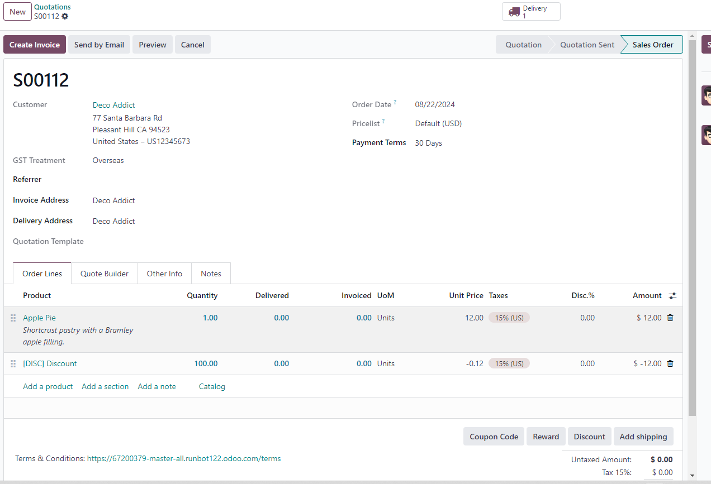Viewport: 711px width, 484px height.
Task: Click the 15% (US) tax tag on Apple Pie
Action: point(509,318)
